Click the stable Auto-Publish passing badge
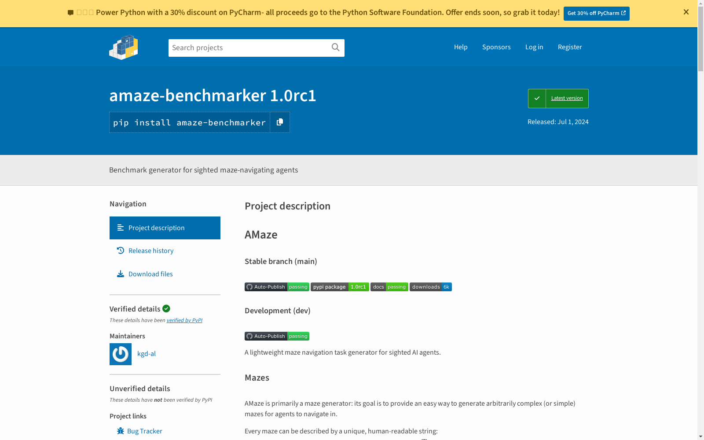The width and height of the screenshot is (704, 440). coord(277,287)
